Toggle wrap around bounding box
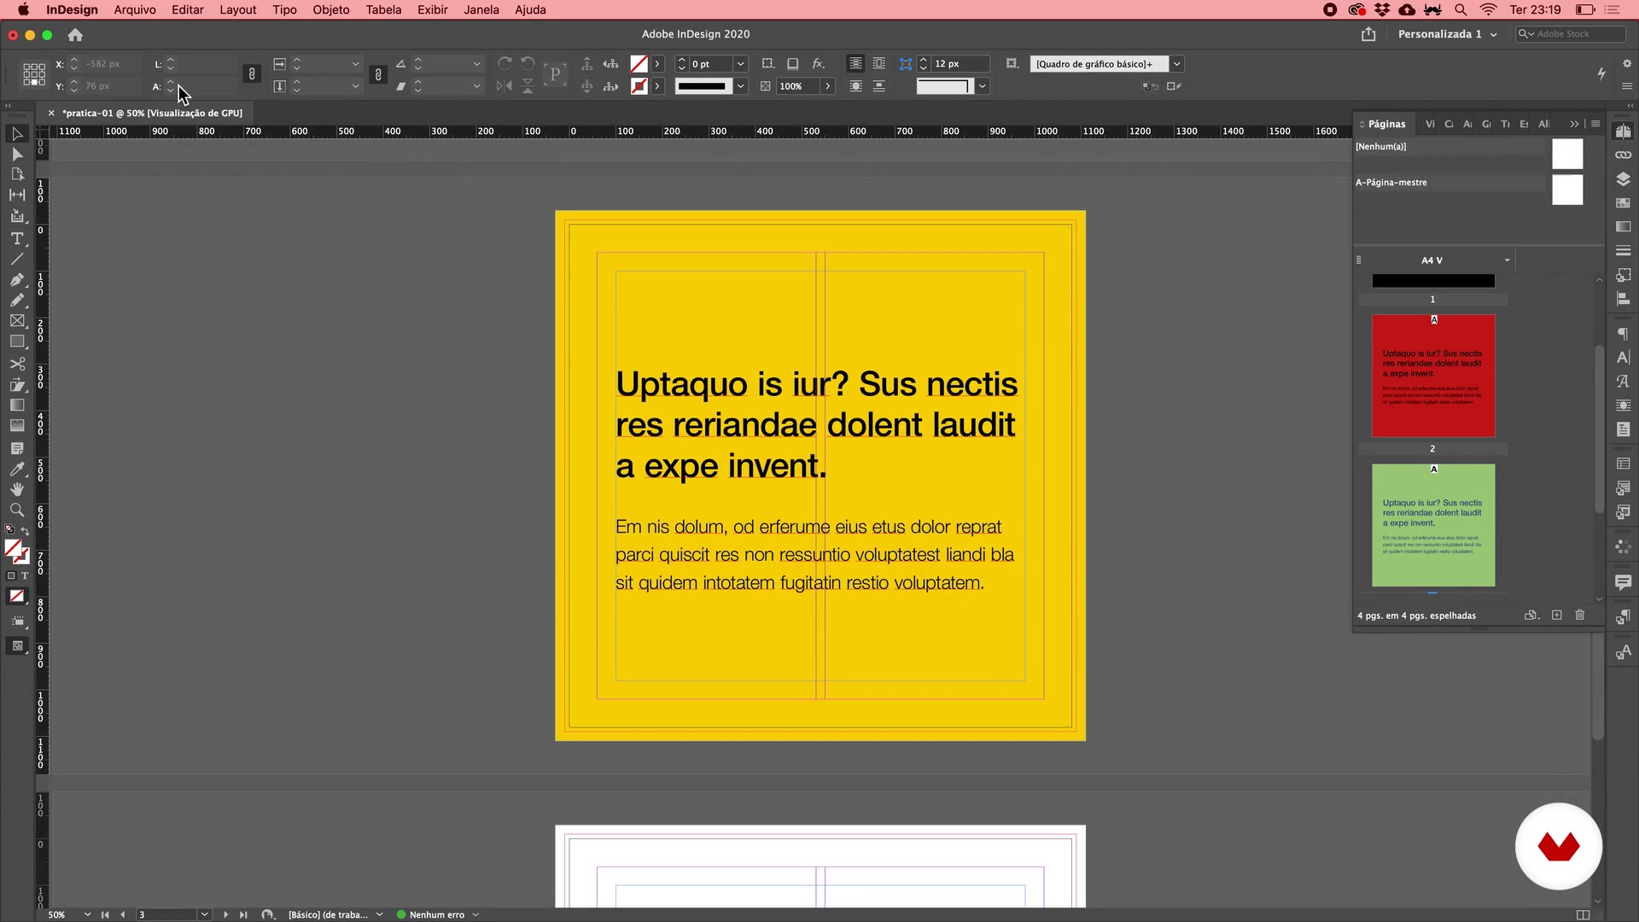1639x922 pixels. point(878,64)
